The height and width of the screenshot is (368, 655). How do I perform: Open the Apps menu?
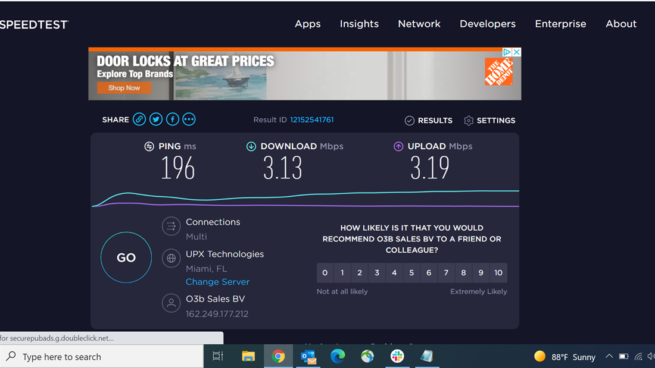coord(307,24)
